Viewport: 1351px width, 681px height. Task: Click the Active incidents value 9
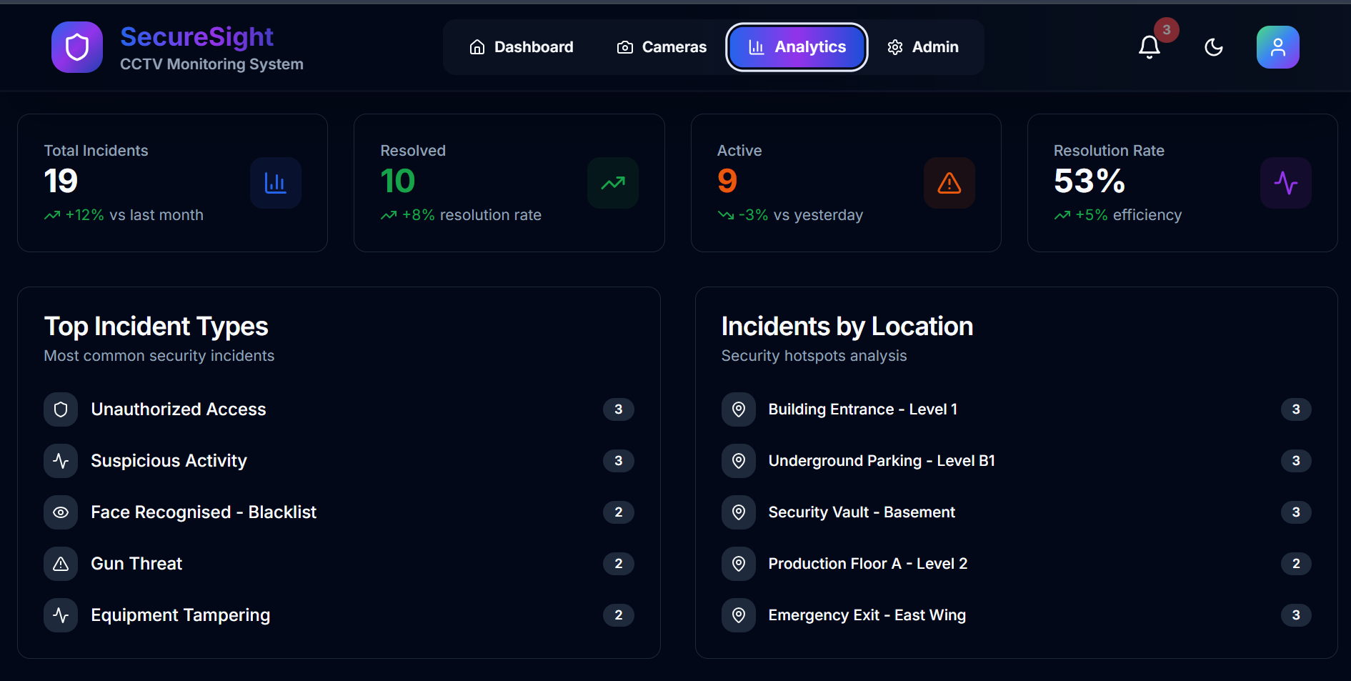click(727, 181)
